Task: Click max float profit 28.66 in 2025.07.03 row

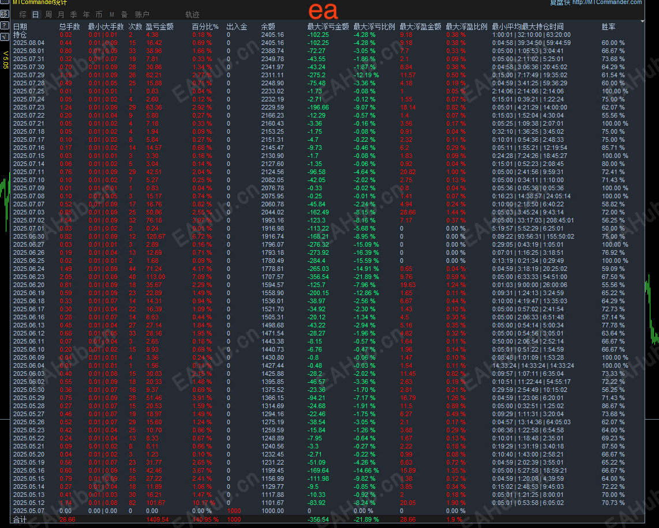Action: [x=407, y=212]
